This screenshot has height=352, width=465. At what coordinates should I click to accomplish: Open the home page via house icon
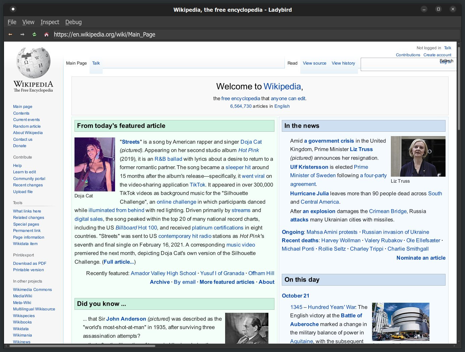pos(46,34)
